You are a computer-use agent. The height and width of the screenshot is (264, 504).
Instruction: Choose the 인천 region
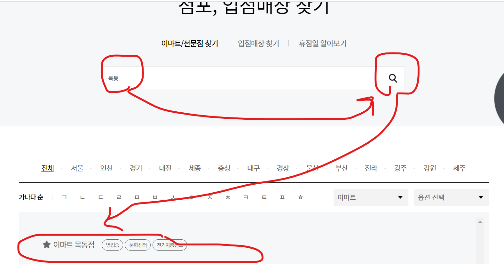point(106,168)
